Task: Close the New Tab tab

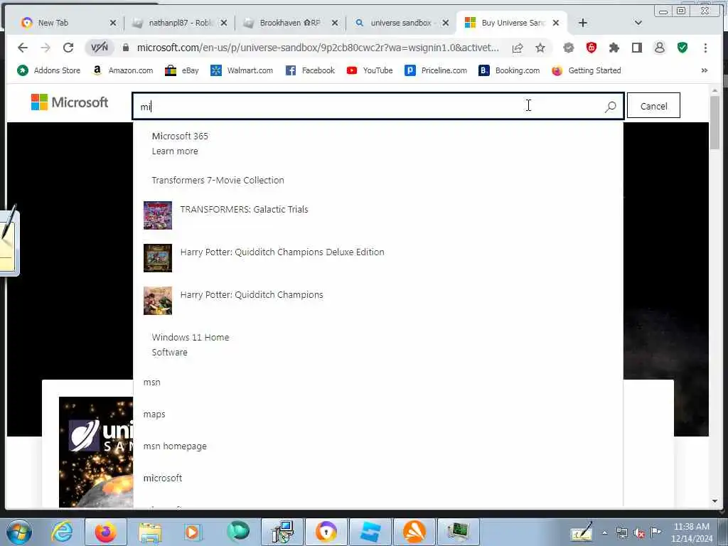Action: coord(113,23)
